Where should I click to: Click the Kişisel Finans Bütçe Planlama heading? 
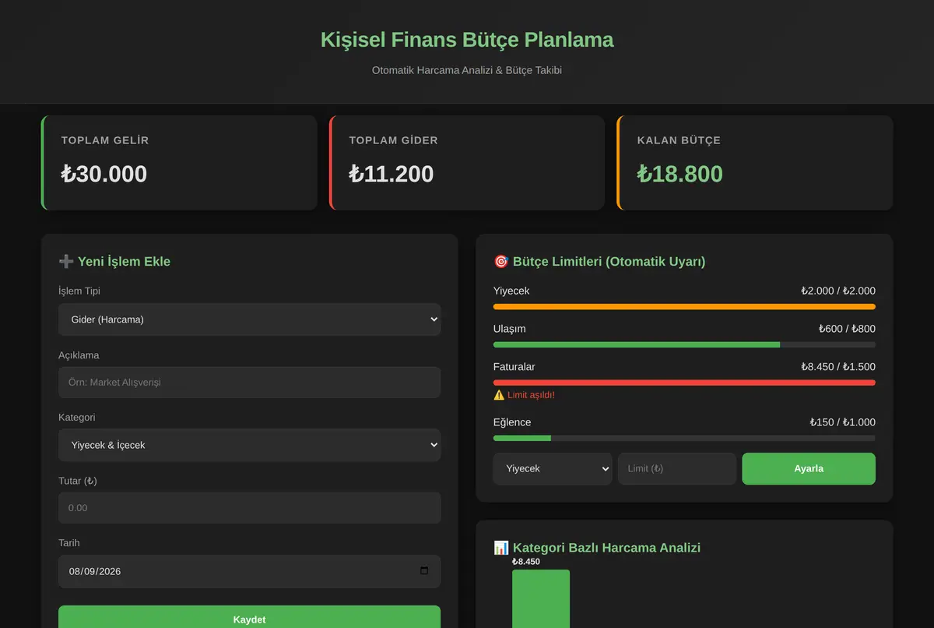coord(467,40)
